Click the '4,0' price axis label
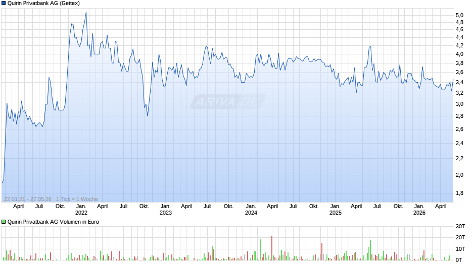 point(459,54)
